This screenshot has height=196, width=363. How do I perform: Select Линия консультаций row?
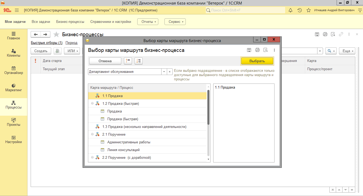click(x=147, y=150)
